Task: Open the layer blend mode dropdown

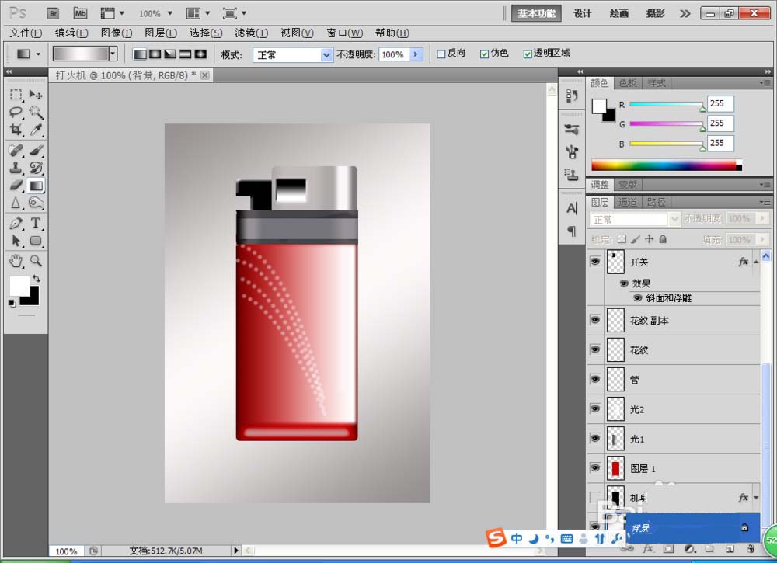Action: click(x=673, y=218)
